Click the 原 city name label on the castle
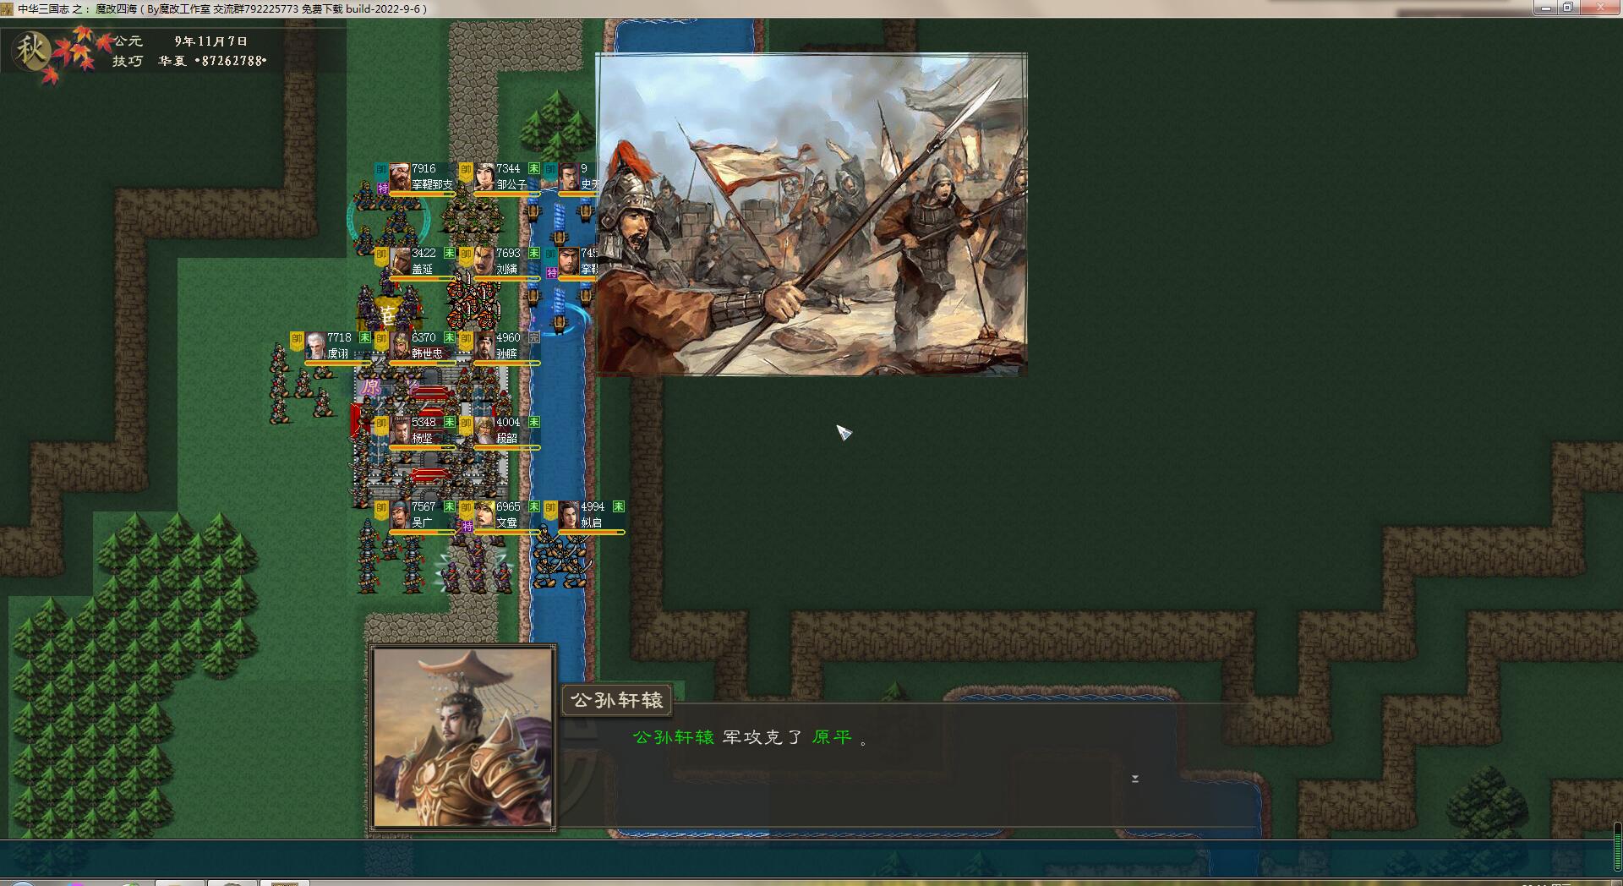Viewport: 1623px width, 886px height. [x=370, y=387]
